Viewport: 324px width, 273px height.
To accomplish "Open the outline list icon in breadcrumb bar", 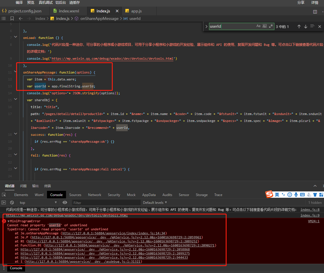I will click(x=3, y=18).
